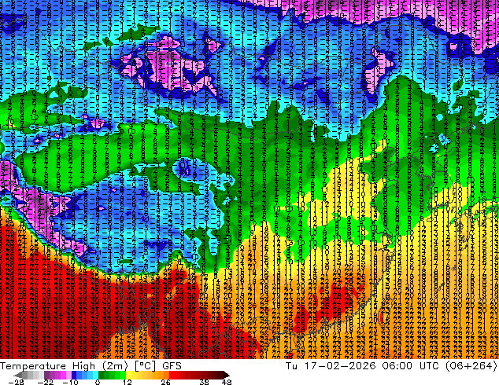Click the 26 legend scale label

point(165,382)
